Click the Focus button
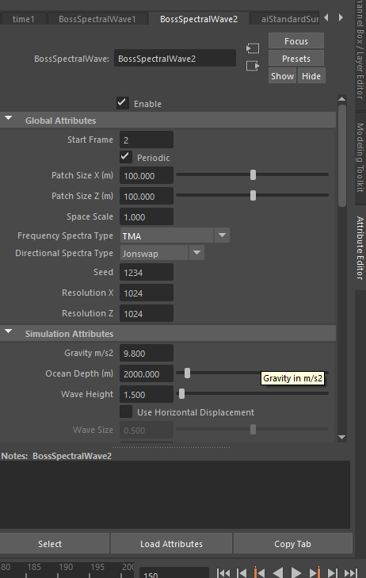Screen dimensions: 366x578 click(296, 41)
